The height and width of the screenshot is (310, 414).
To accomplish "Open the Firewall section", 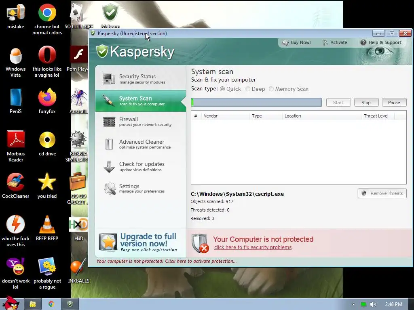I will [x=140, y=122].
